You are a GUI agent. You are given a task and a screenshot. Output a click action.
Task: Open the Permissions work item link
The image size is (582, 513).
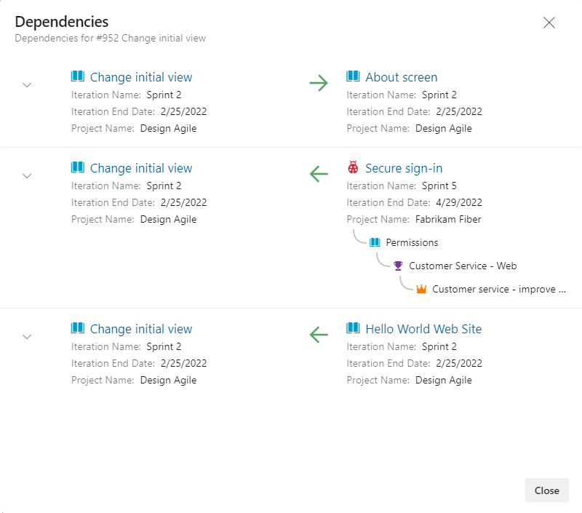pyautogui.click(x=412, y=242)
